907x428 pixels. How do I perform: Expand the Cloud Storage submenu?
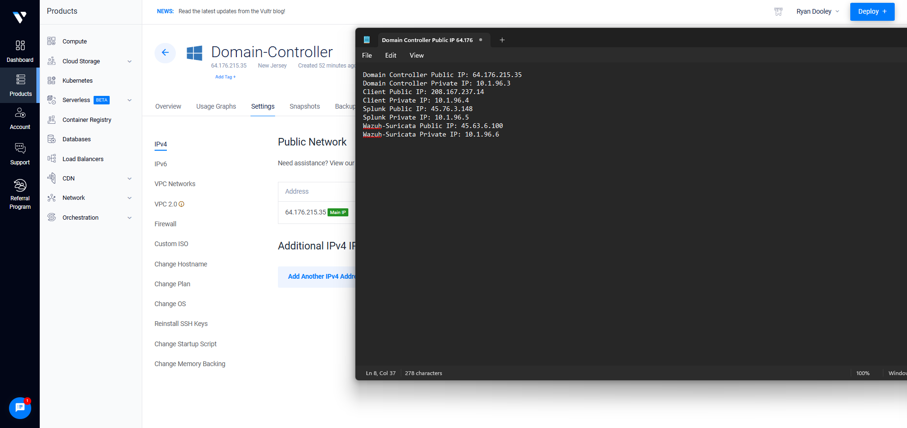(130, 61)
